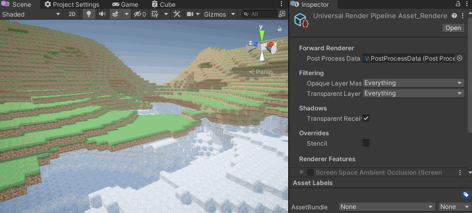The image size is (472, 213).
Task: Toggle Transparent Receive Shadows checkbox
Action: (x=366, y=118)
